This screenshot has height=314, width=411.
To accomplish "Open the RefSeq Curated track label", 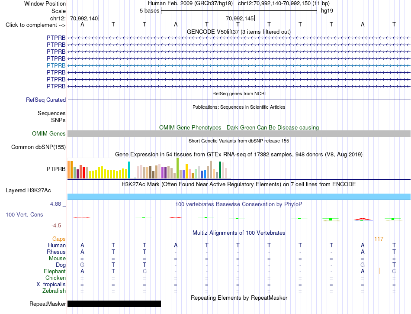I will 46,100.
